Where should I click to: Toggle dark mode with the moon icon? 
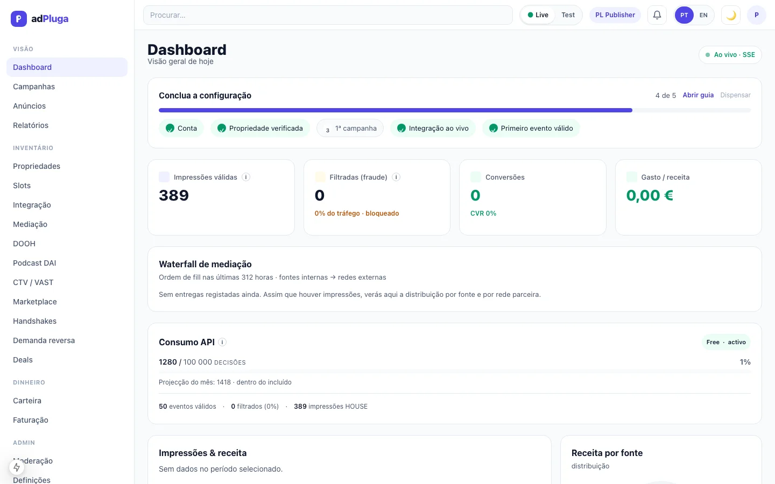731,15
